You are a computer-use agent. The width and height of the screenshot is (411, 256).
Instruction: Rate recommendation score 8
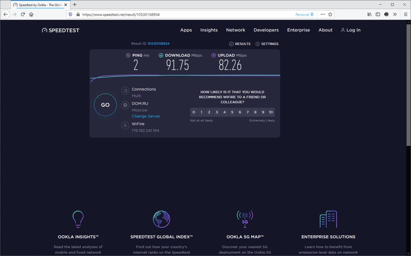(x=255, y=112)
